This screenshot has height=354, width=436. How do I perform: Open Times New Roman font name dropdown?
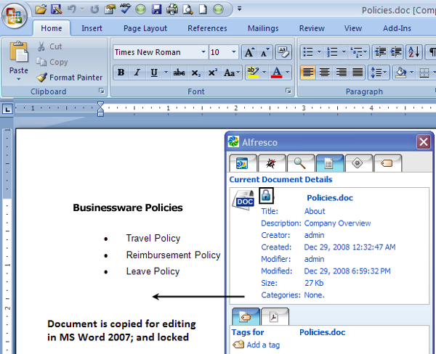[203, 52]
